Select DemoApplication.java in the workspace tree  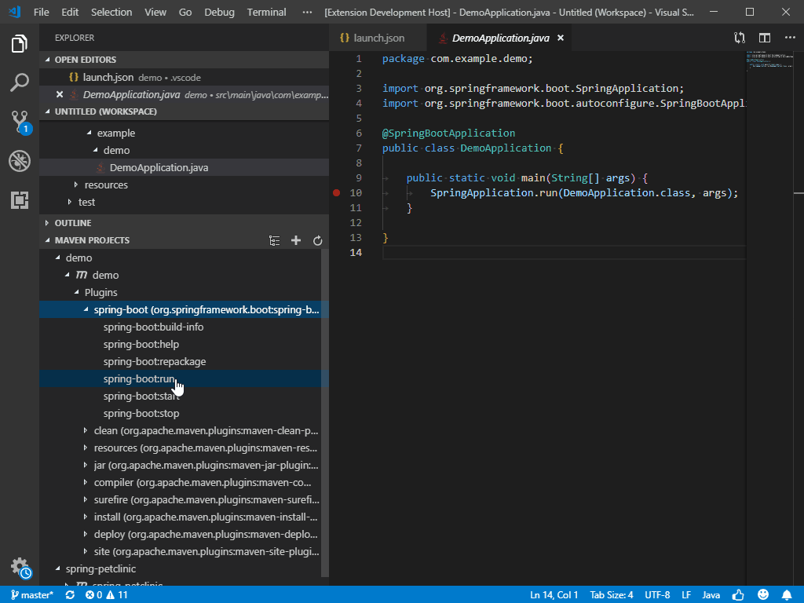tap(184, 168)
